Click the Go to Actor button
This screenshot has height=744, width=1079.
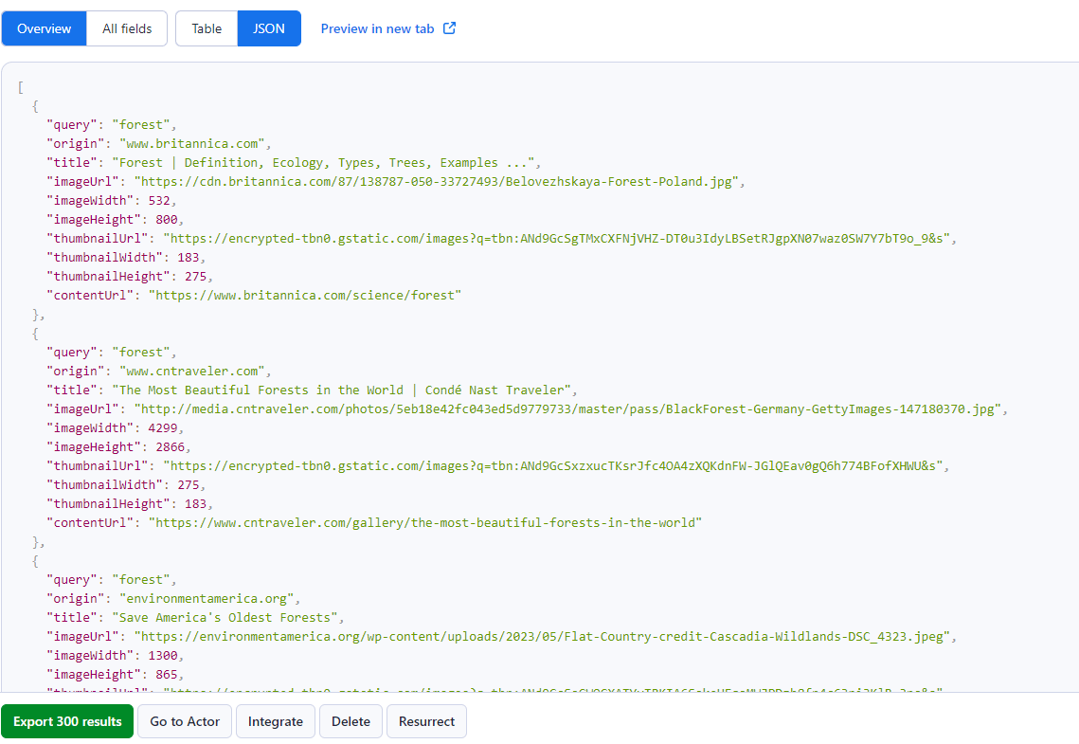[x=185, y=721]
